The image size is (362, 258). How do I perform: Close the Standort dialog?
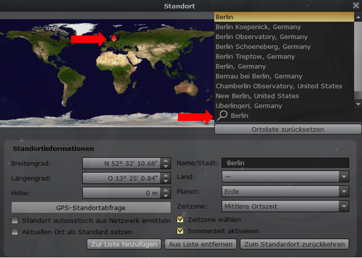click(x=356, y=5)
